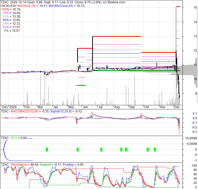
Task: Click the 78% = 14.04 Fibonacci level
Action: 11,13
